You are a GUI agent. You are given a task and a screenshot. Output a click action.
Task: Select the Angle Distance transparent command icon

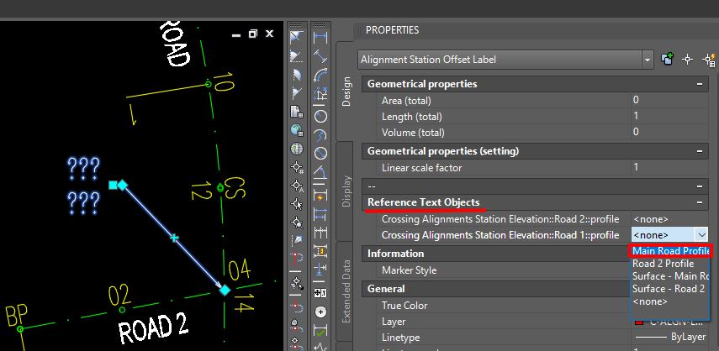(297, 38)
